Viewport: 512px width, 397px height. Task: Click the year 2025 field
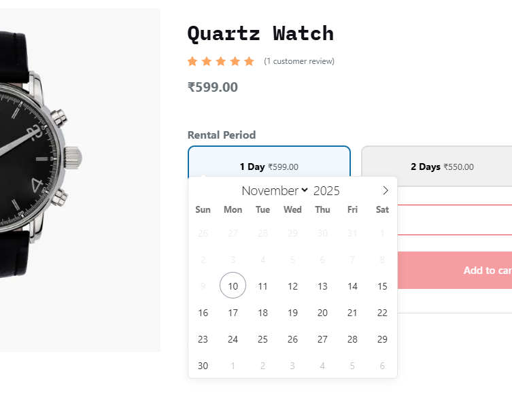[x=326, y=191]
